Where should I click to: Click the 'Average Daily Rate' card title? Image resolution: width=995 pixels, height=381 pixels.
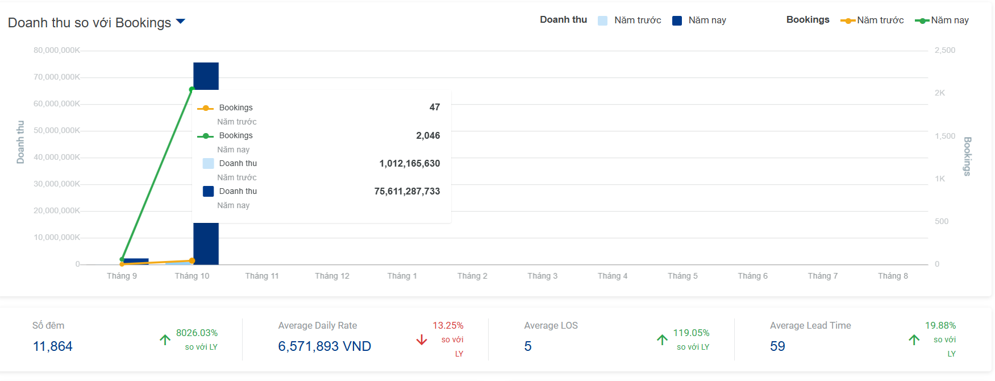click(318, 325)
